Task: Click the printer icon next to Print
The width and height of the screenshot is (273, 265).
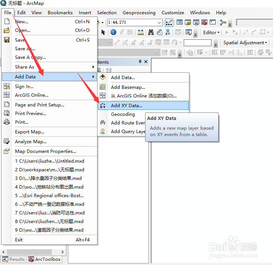Action: click(7, 122)
